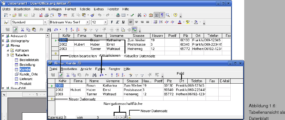Click AutoFilter icon in Firma: Kunde toolbar

(x=131, y=75)
